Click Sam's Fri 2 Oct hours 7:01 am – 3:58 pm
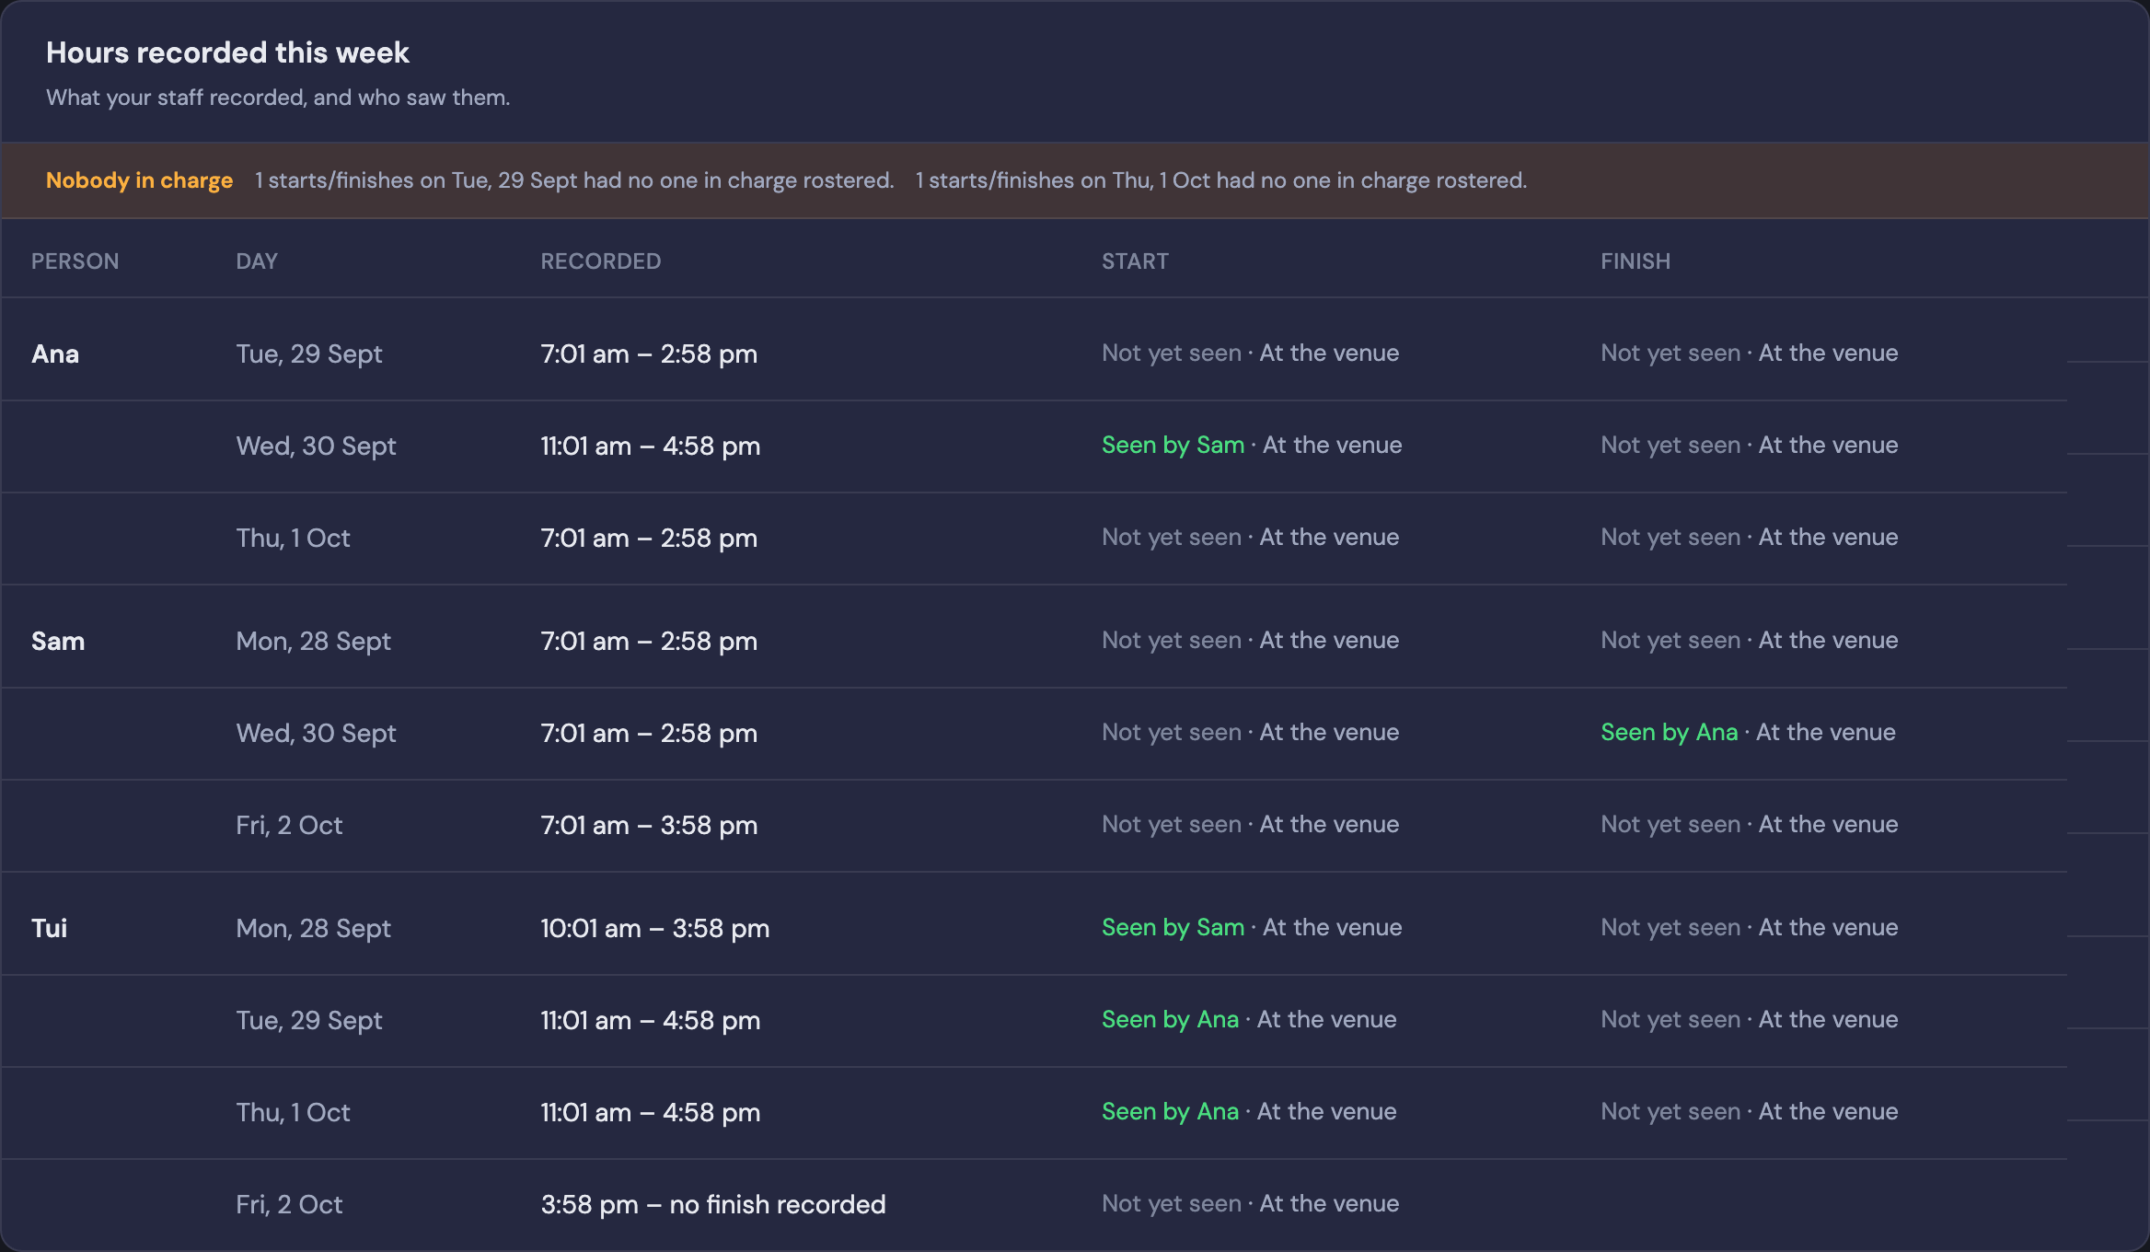This screenshot has height=1252, width=2150. [649, 826]
